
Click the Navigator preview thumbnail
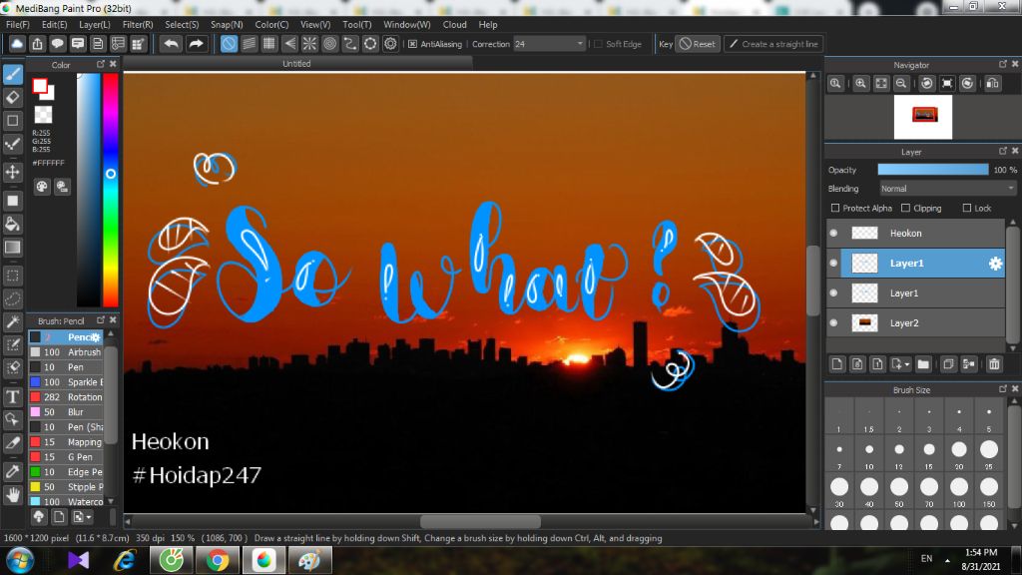[923, 118]
